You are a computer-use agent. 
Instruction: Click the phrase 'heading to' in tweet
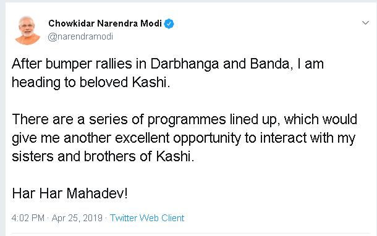[44, 82]
